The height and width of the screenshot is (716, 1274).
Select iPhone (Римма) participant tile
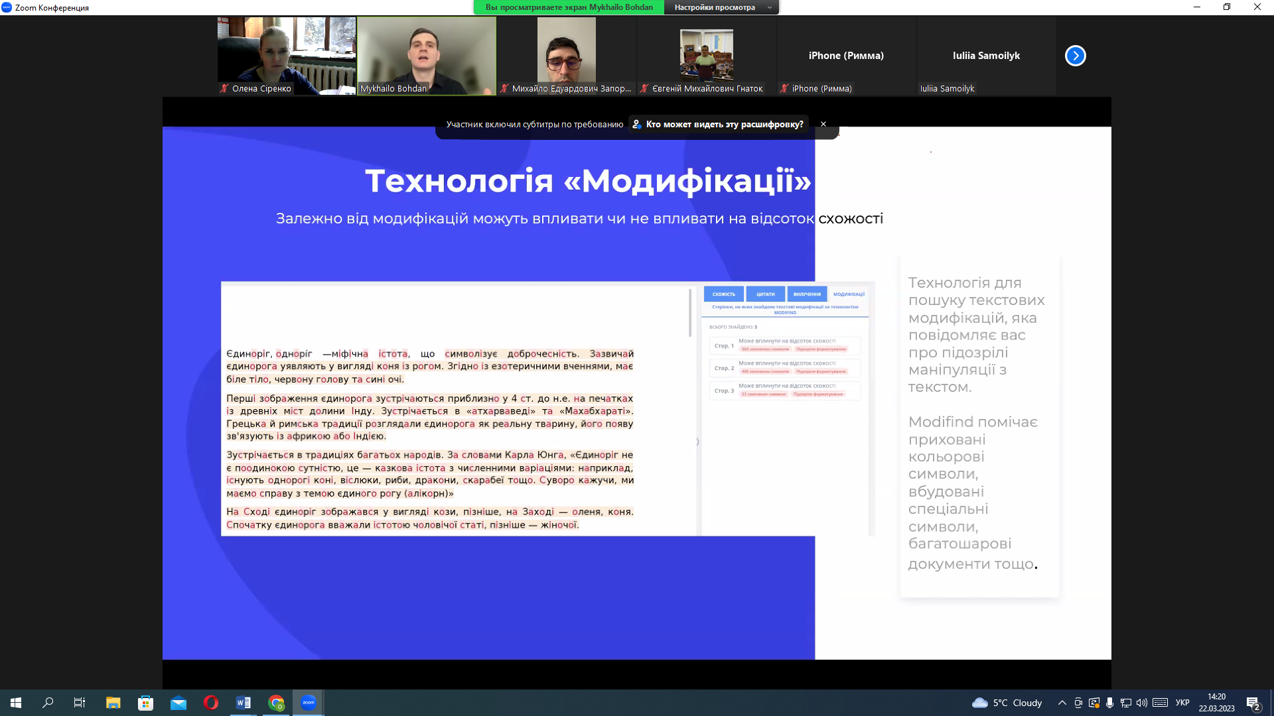(847, 56)
